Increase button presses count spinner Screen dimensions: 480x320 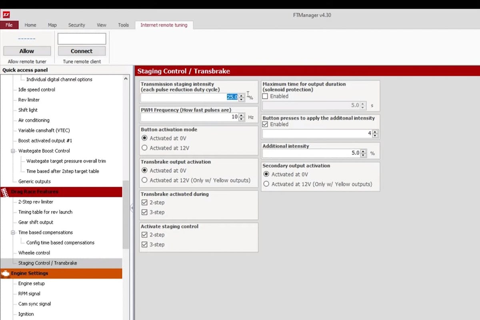click(375, 132)
